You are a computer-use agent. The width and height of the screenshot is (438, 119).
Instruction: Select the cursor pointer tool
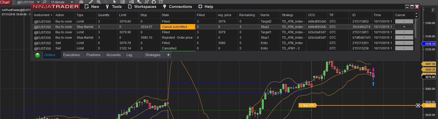(x=115, y=2)
